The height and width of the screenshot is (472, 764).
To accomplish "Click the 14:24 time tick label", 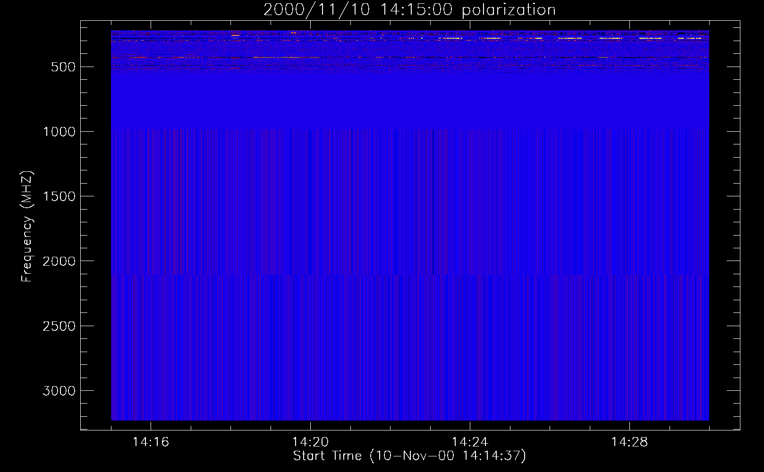I will click(470, 442).
